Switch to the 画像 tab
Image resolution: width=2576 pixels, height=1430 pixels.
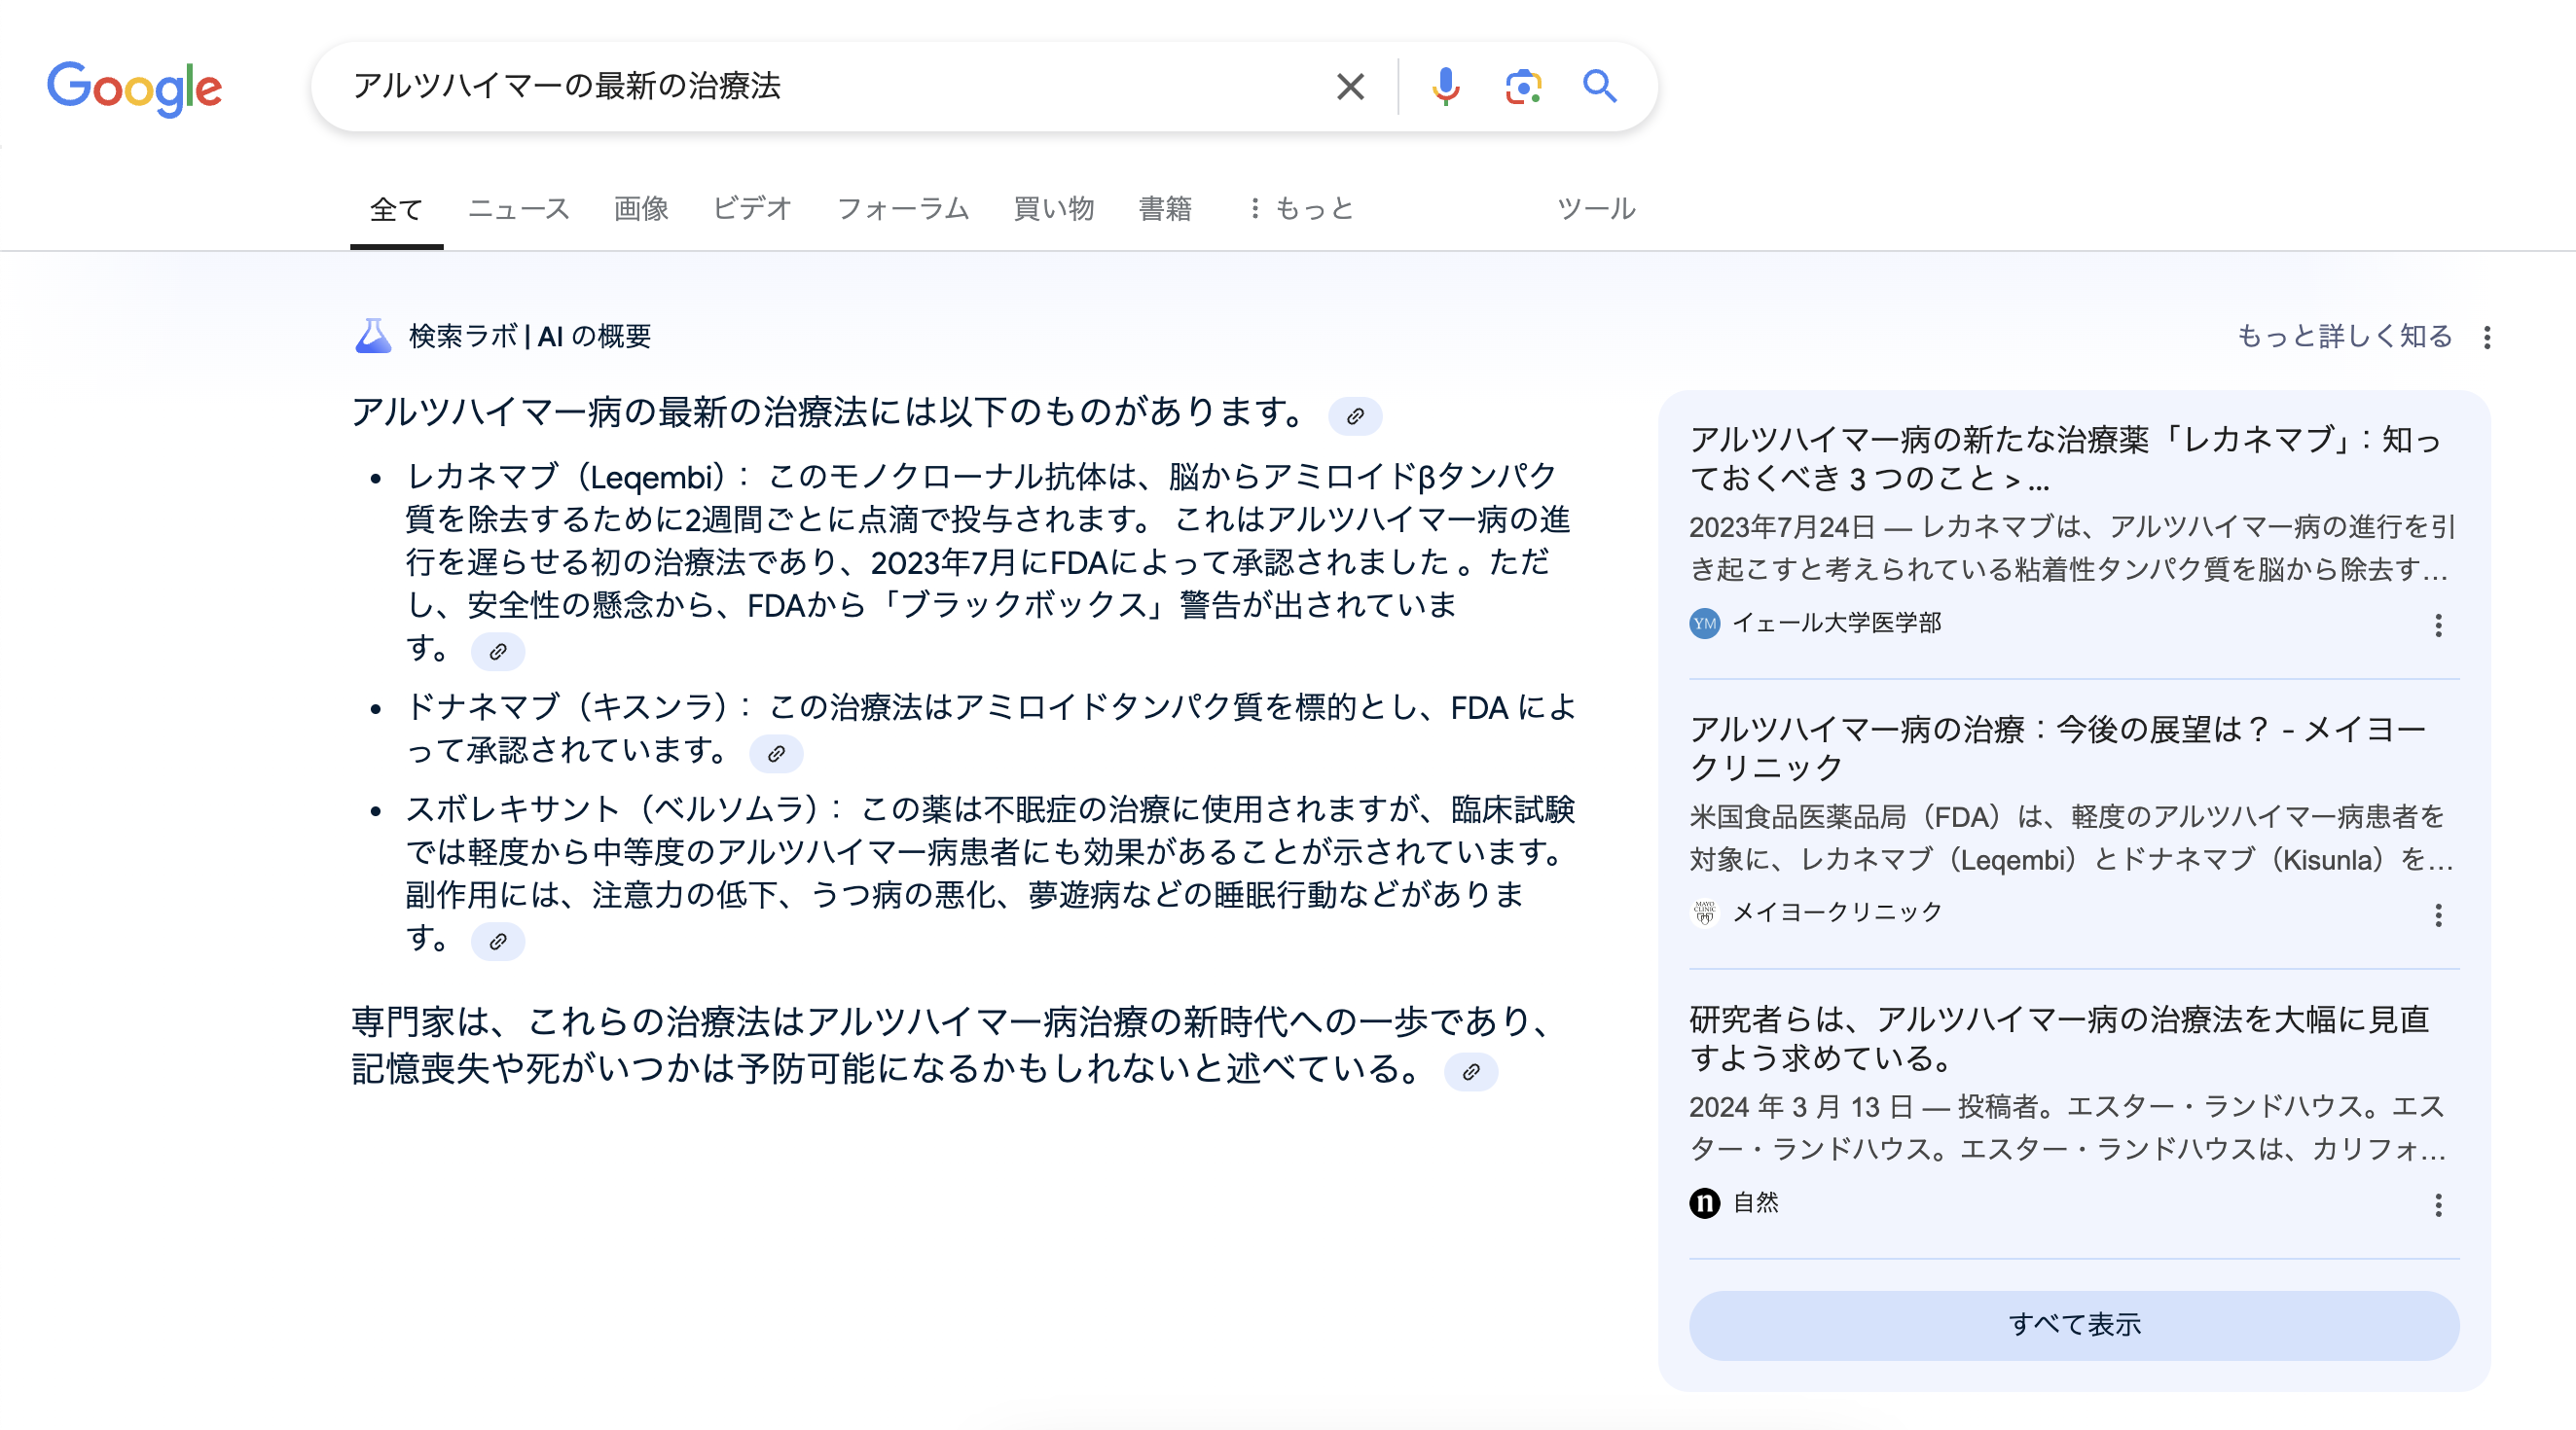[x=641, y=208]
